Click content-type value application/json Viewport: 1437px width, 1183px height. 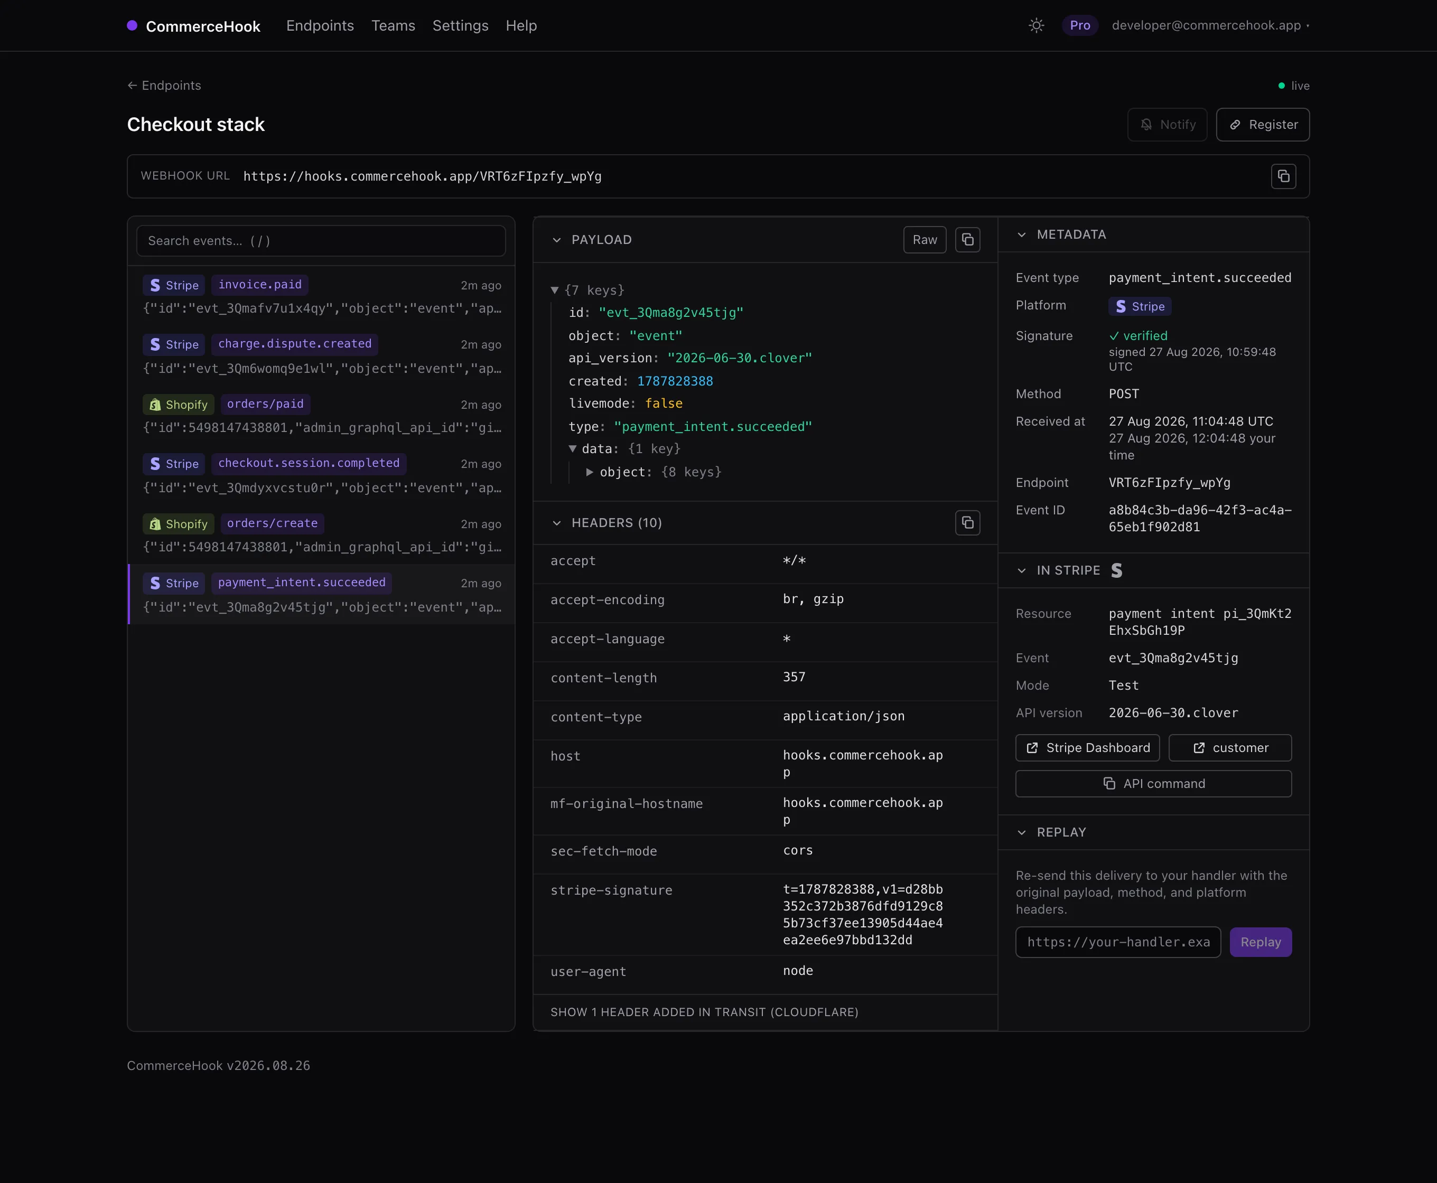(x=843, y=716)
